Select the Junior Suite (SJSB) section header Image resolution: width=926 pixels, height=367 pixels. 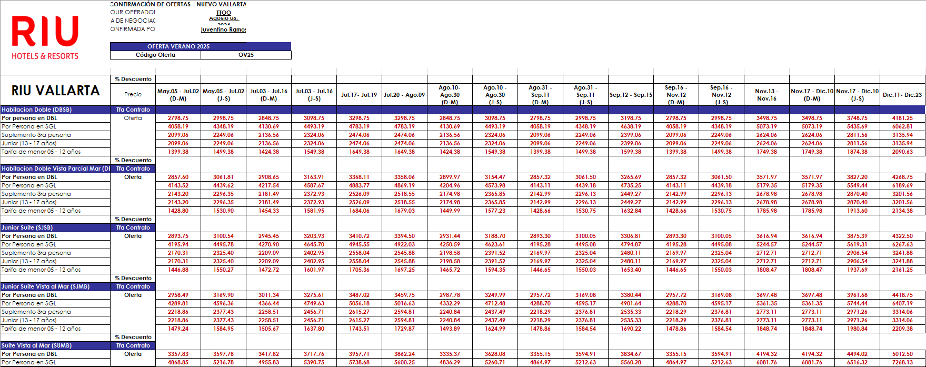tap(55, 227)
